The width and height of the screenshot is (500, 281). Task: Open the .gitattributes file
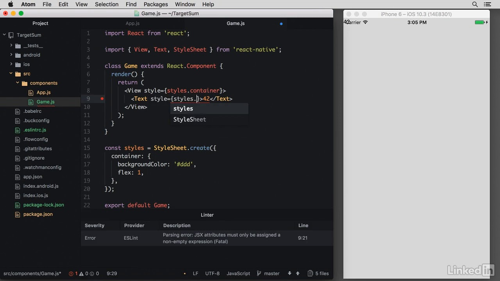click(37, 149)
